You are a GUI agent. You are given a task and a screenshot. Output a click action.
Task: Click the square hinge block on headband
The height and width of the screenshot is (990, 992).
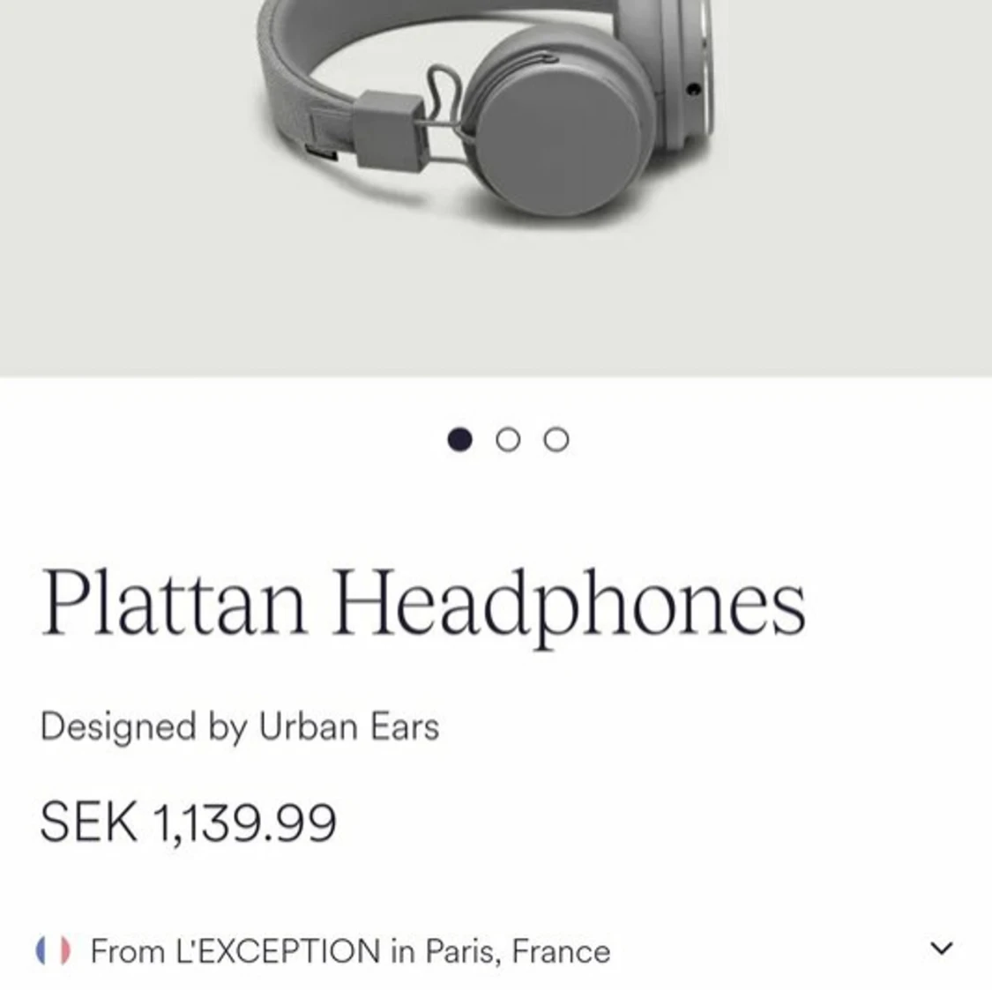pyautogui.click(x=388, y=130)
